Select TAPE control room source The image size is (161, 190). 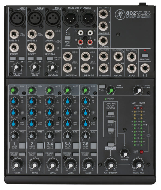(x=111, y=130)
